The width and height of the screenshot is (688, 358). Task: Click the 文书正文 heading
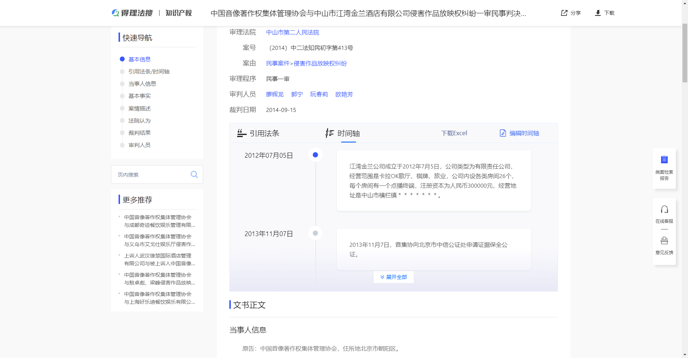coord(249,305)
